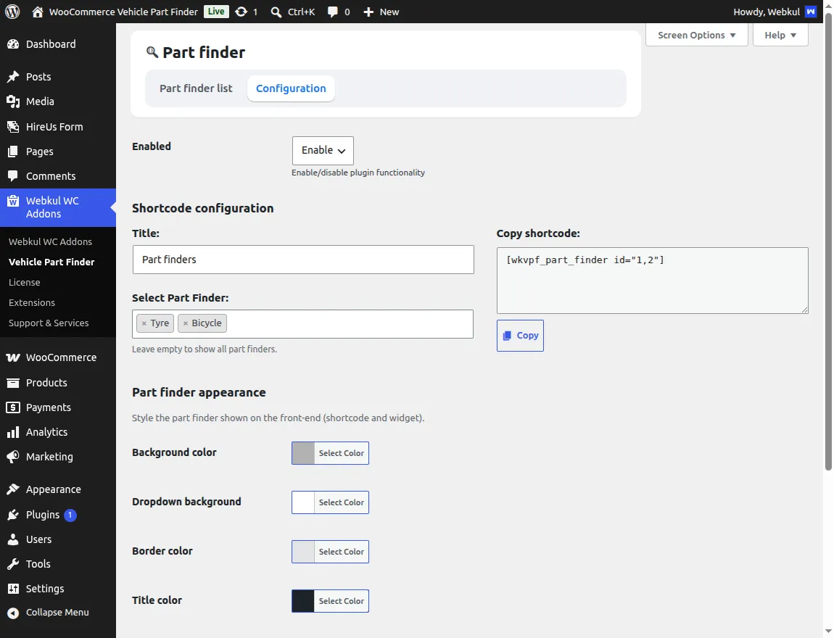Pick Border color swatch
834x638 pixels.
(303, 552)
